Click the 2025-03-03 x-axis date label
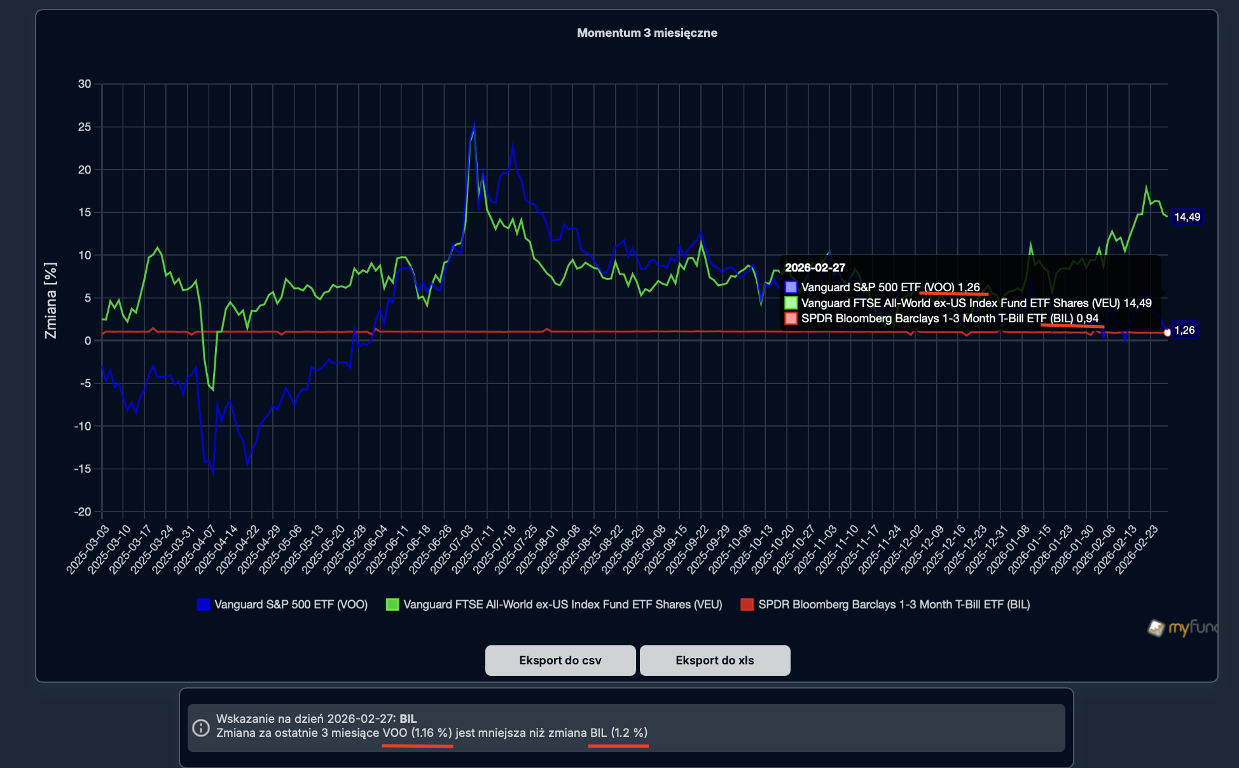Viewport: 1239px width, 768px height. coord(88,551)
